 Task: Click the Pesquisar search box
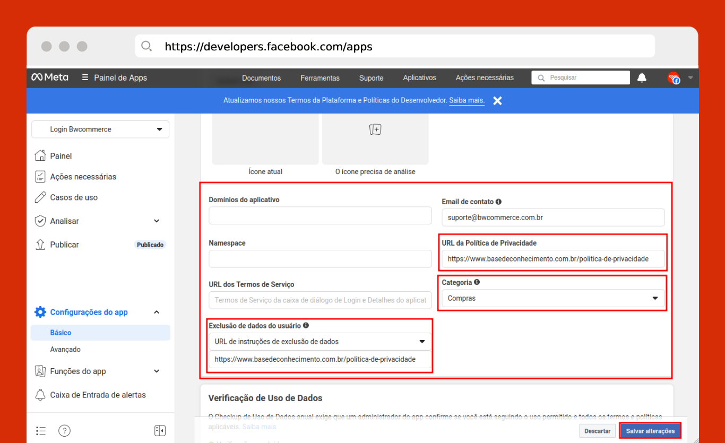point(581,77)
